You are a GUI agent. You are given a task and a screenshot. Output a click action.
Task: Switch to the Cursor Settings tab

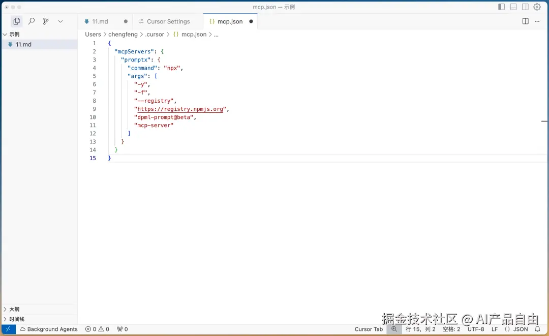pos(168,21)
